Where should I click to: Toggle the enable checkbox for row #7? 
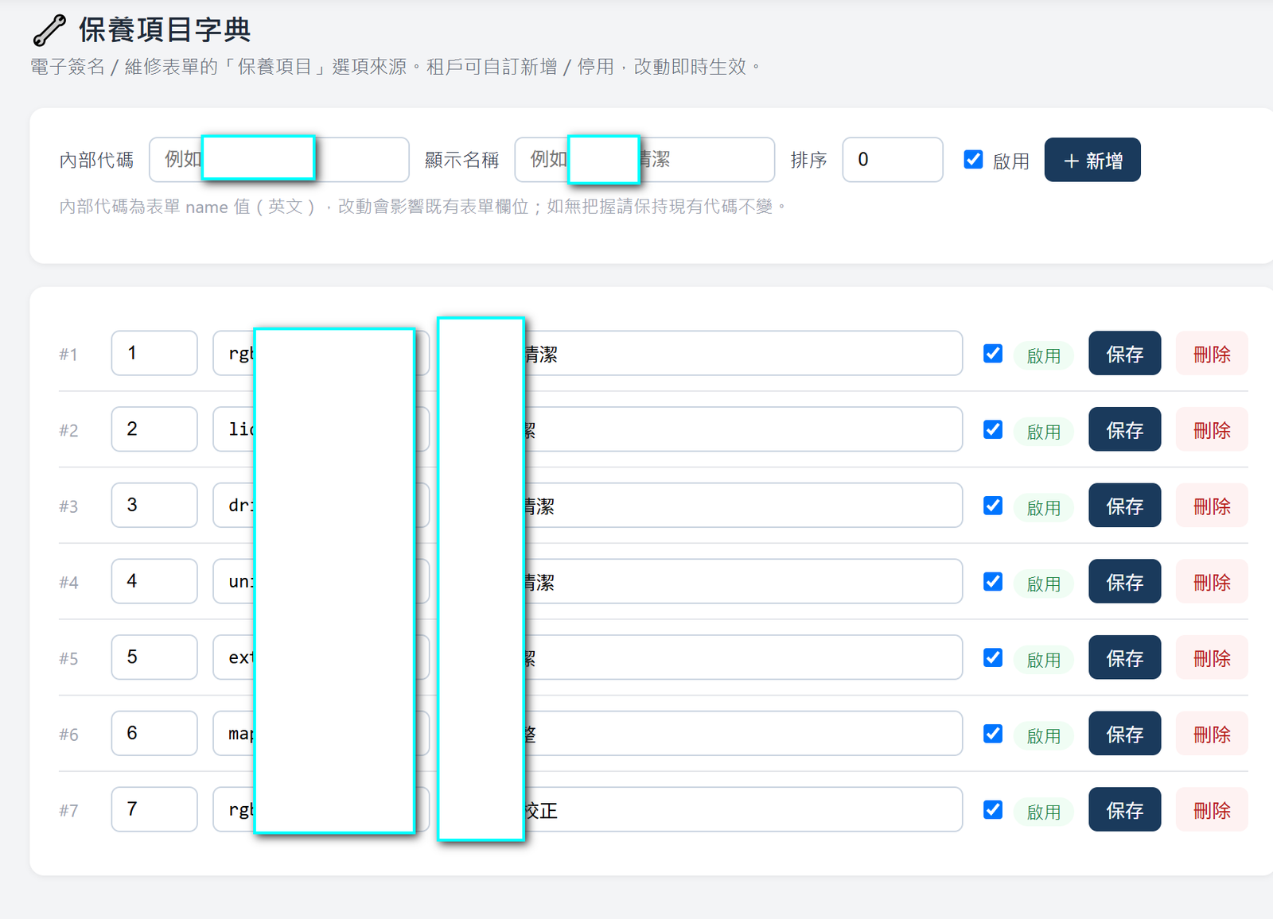(x=993, y=810)
